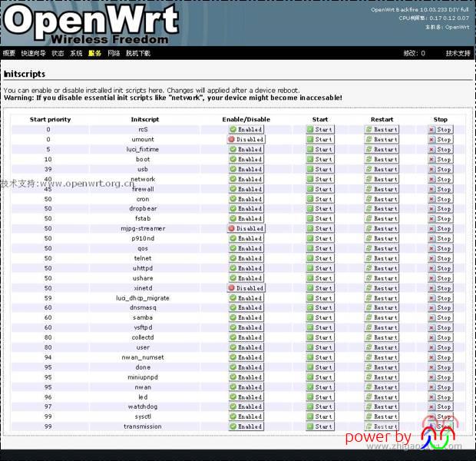Stop the nwan_numset initscript
Screen dimensions: 476x461
pyautogui.click(x=441, y=357)
